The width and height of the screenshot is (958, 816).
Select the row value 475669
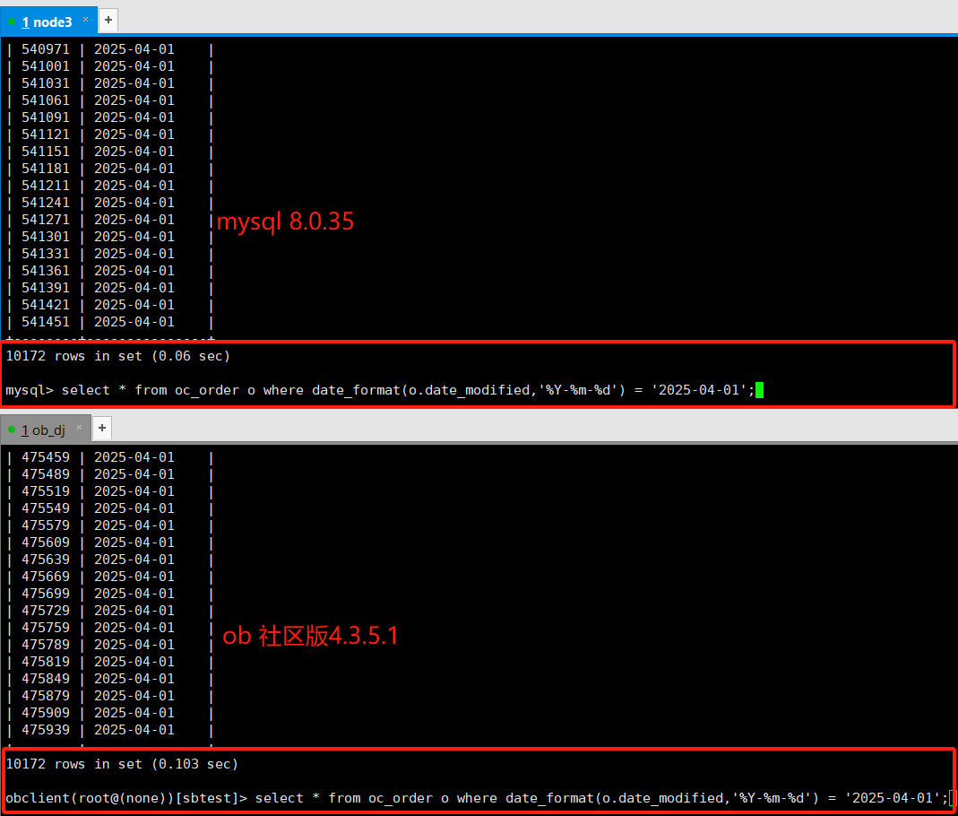coord(46,577)
